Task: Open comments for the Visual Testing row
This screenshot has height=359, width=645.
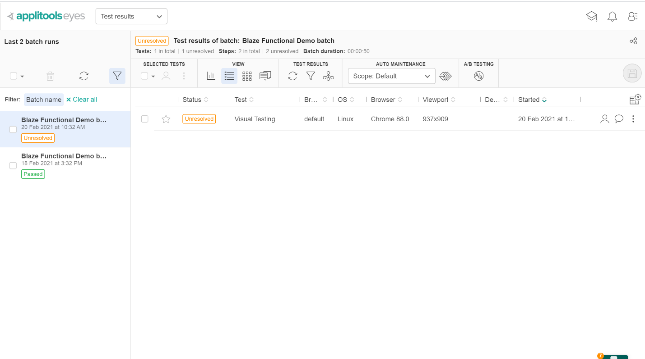Action: pos(619,119)
